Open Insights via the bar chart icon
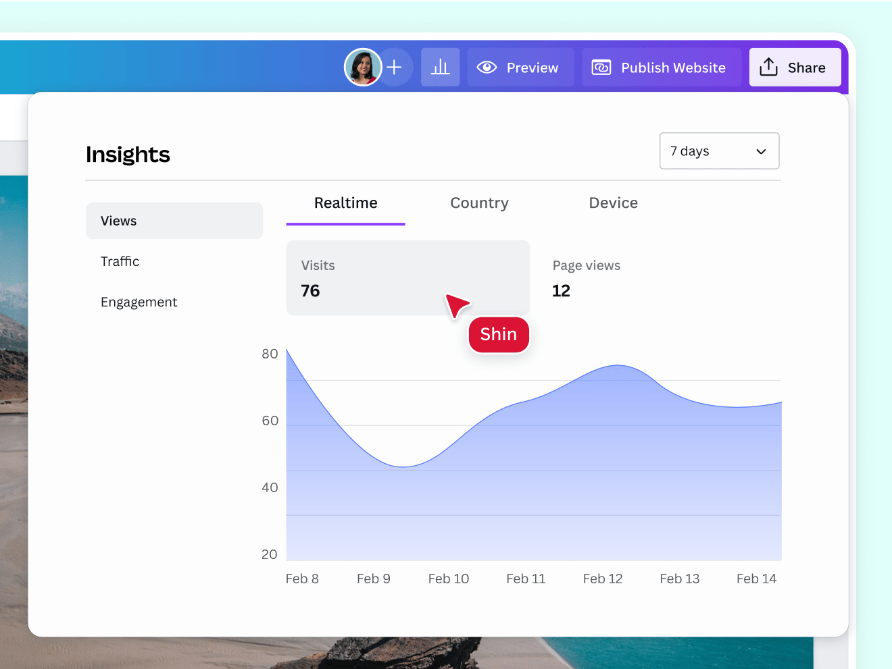Image resolution: width=892 pixels, height=669 pixels. click(x=440, y=68)
